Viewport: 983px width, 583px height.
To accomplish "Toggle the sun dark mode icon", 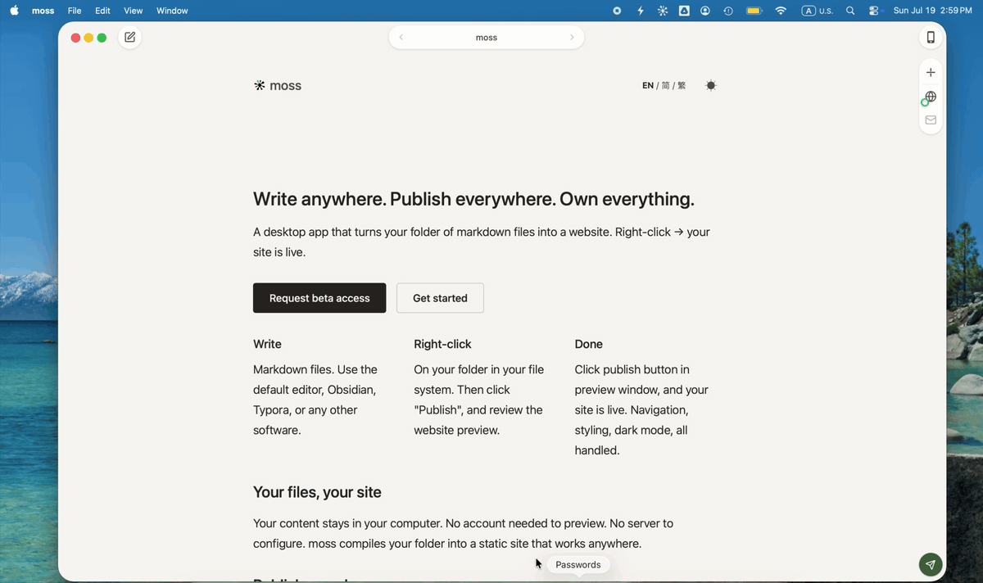I will 711,86.
